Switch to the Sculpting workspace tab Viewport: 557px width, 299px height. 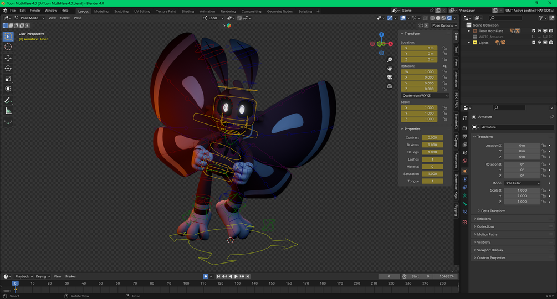pos(121,11)
